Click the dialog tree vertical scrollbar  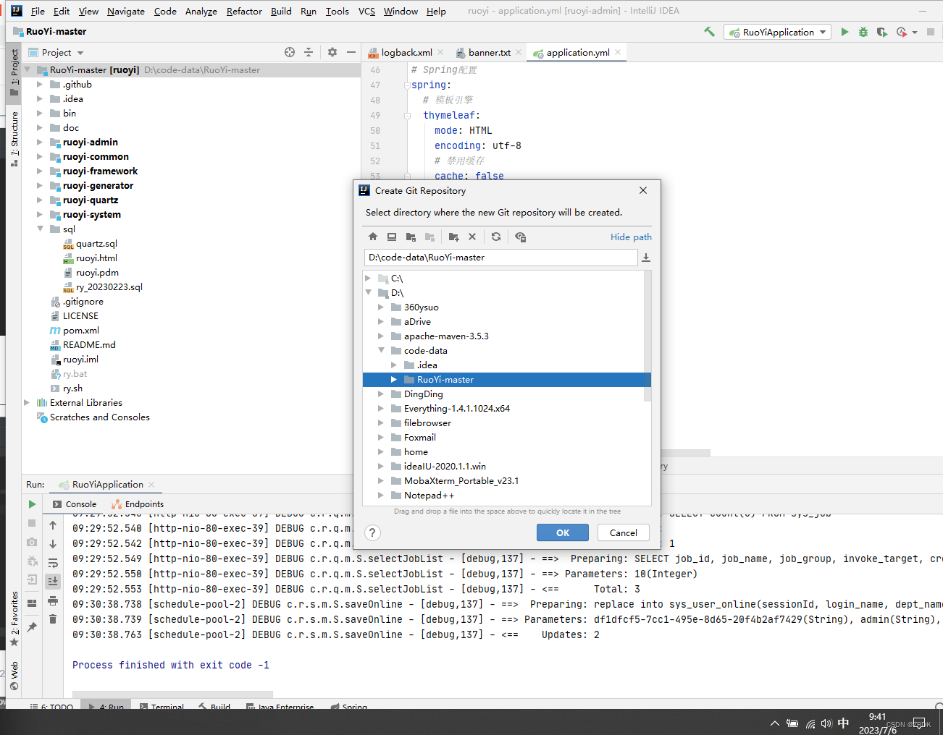[647, 336]
